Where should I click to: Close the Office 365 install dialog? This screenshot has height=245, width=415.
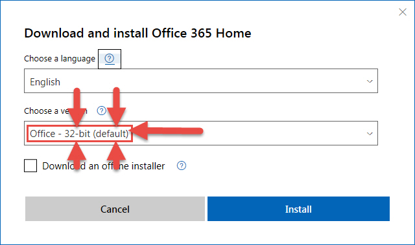tap(403, 12)
